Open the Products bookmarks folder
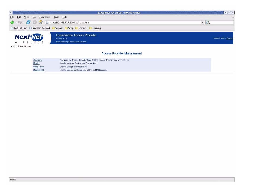The height and width of the screenshot is (186, 260). tap(81, 28)
